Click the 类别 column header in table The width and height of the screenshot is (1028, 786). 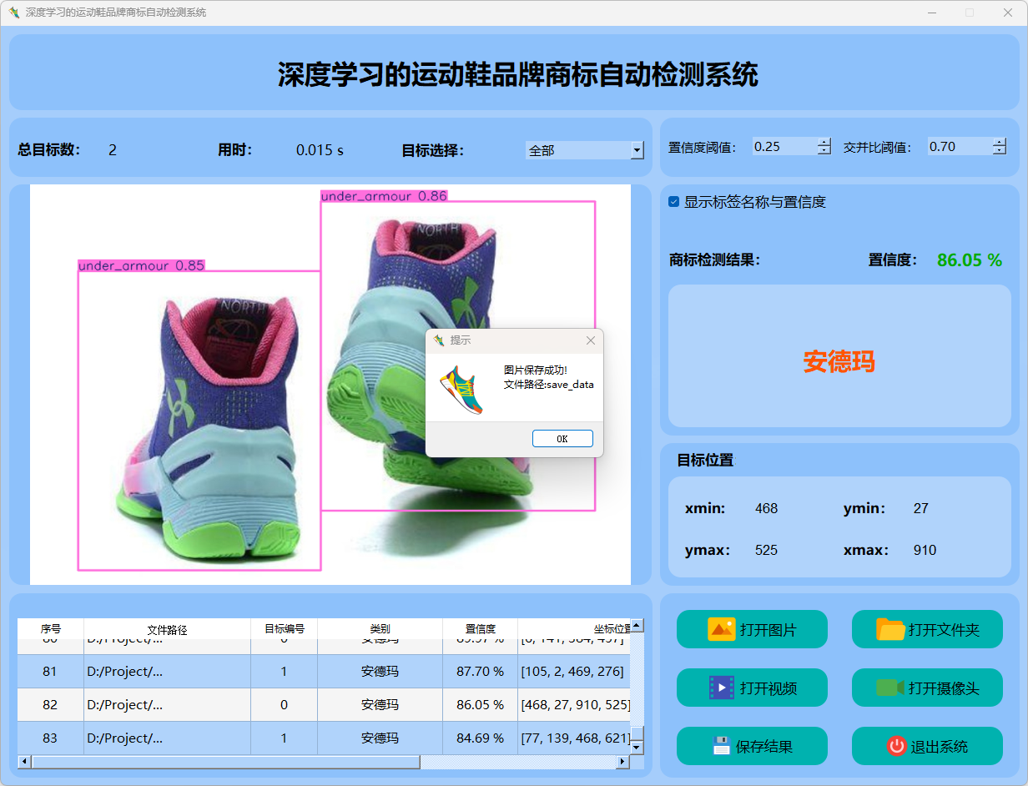[380, 629]
